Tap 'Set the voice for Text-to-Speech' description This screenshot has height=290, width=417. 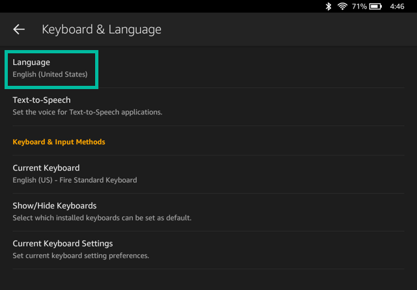click(x=87, y=112)
